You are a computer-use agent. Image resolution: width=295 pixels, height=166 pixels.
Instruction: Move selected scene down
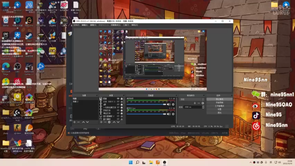pyautogui.click(x=87, y=122)
